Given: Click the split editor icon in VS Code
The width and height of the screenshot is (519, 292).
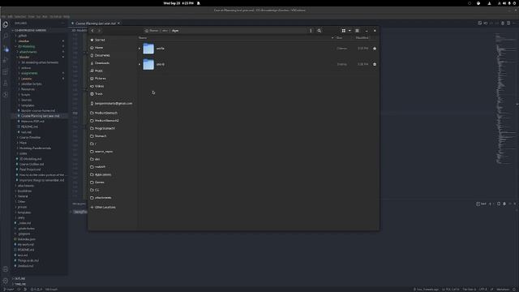Looking at the screenshot, I should click(x=508, y=24).
